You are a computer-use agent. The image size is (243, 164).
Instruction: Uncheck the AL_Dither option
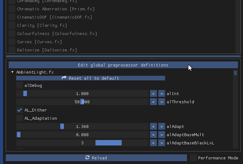click(x=20, y=110)
